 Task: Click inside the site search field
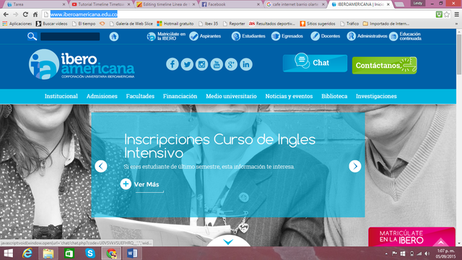coord(70,37)
